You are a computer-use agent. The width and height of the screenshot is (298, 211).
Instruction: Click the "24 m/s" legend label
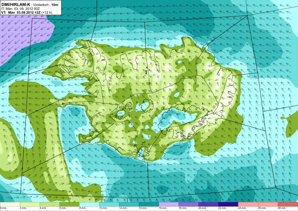[242, 208]
